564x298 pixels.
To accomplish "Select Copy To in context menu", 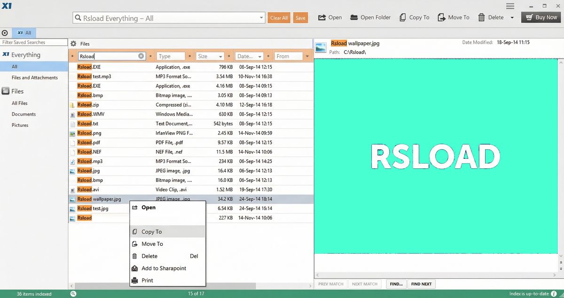I will 151,232.
